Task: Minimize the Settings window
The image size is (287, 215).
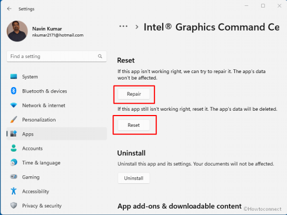Action: (x=247, y=6)
